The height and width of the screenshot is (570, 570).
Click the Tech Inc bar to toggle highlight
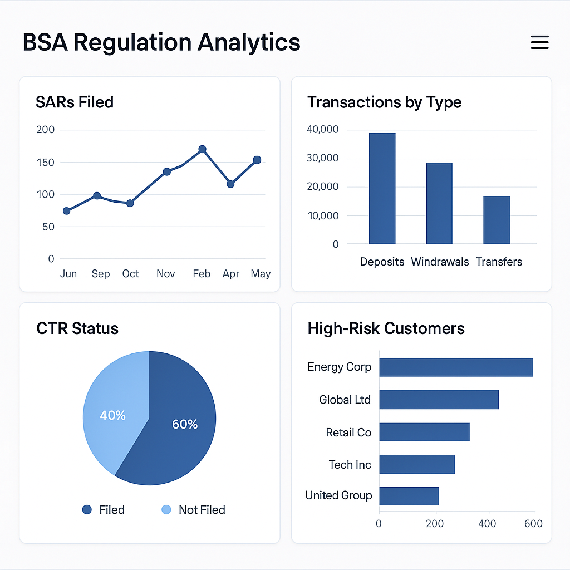pyautogui.click(x=417, y=464)
